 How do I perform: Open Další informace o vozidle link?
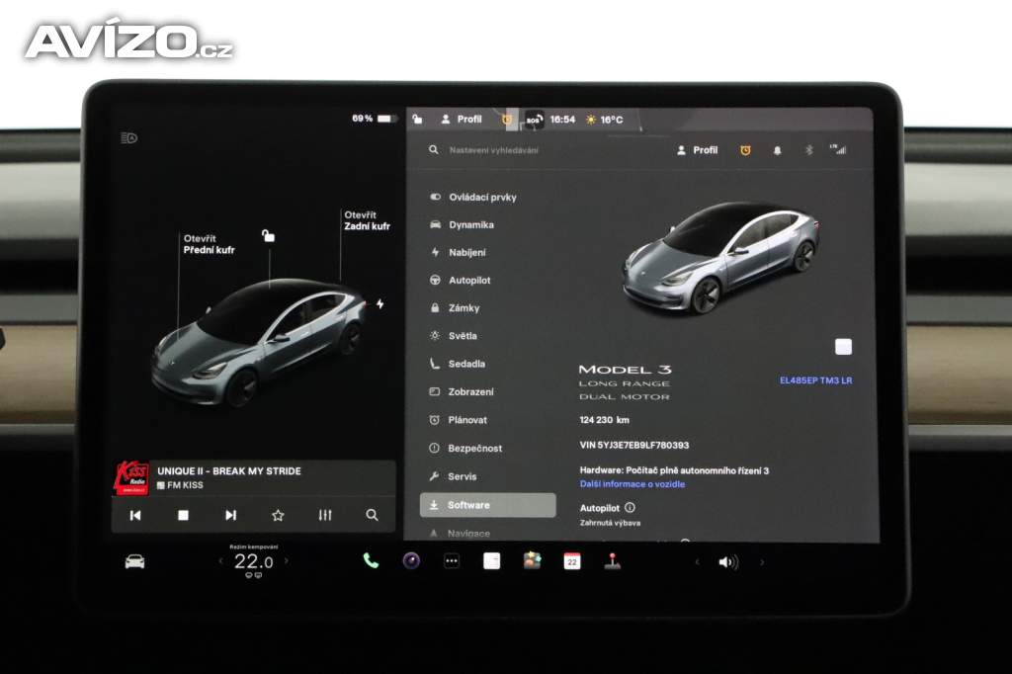pos(632,484)
